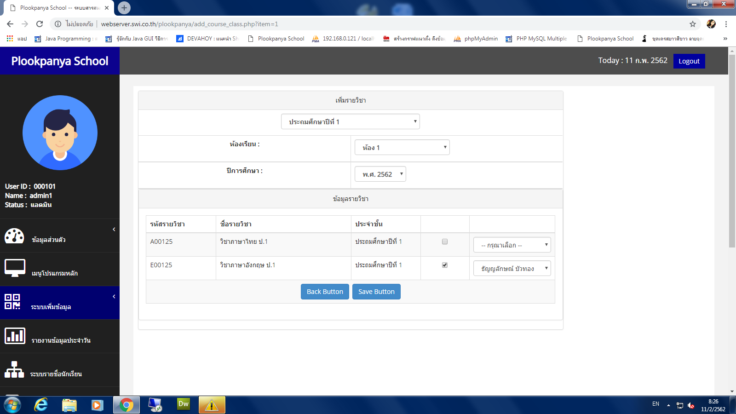Click the Back Button

[x=325, y=292]
